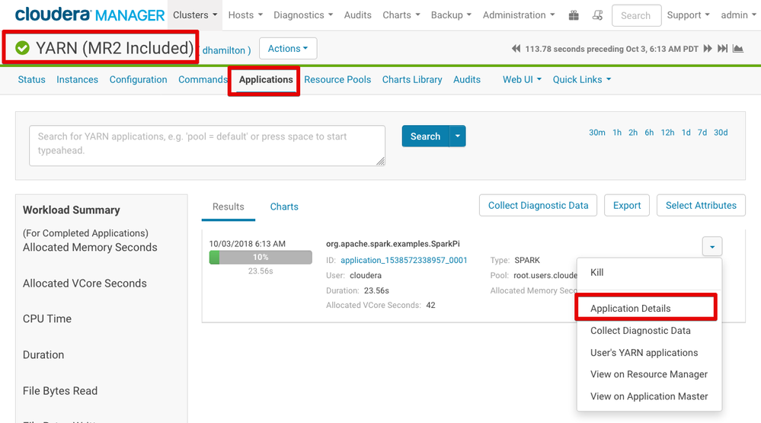Open the Charts Library tab
This screenshot has height=423, width=761.
(412, 80)
